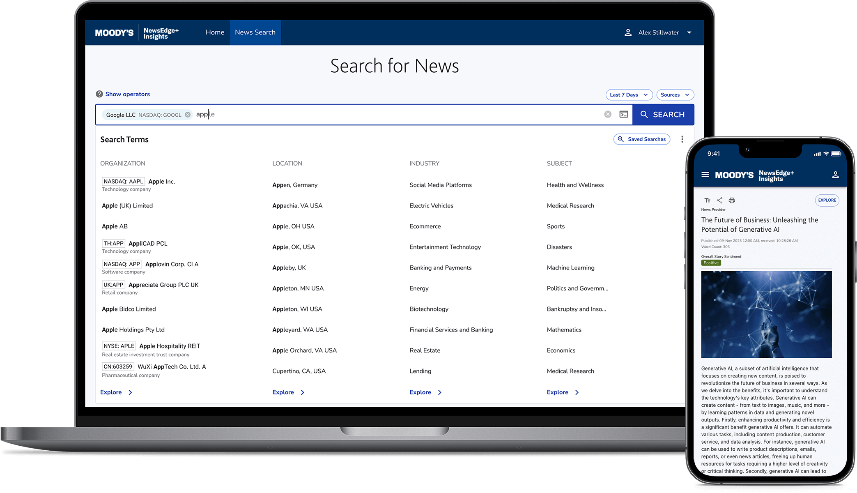This screenshot has width=857, height=493.
Task: Select Cupertino, CA, USA location
Action: click(x=299, y=371)
